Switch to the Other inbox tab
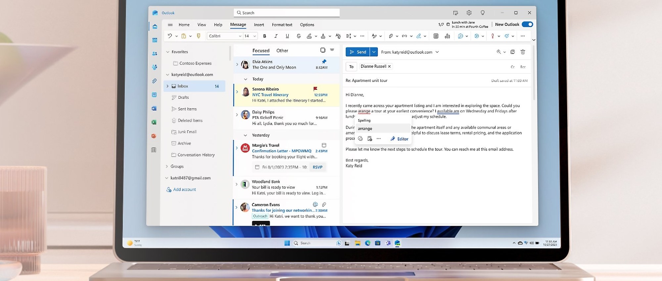 [282, 50]
